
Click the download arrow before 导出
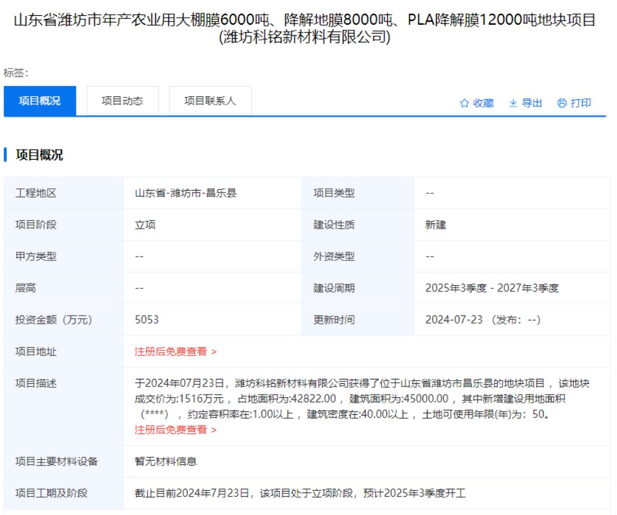(512, 103)
